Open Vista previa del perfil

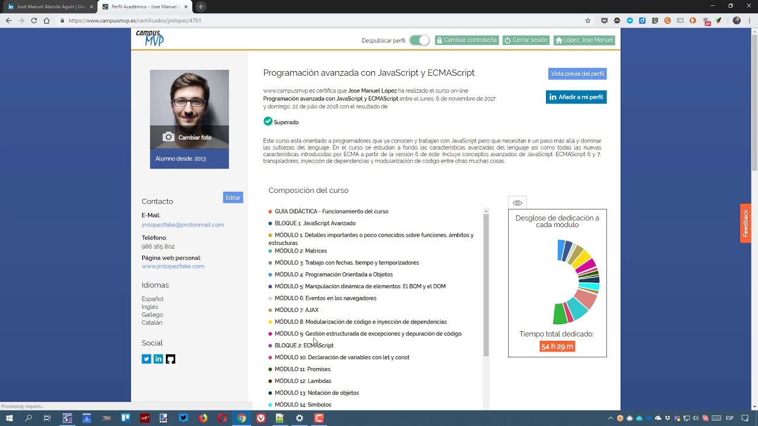tap(577, 74)
